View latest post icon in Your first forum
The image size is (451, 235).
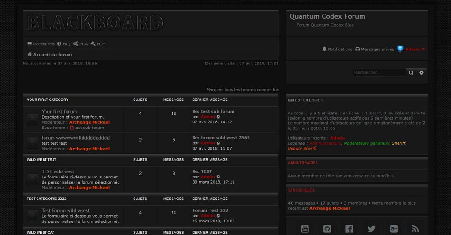[218, 117]
